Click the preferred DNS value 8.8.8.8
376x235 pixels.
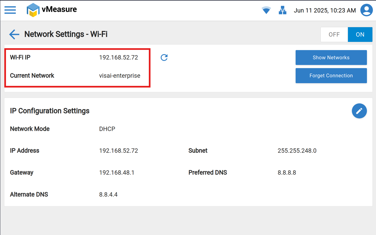point(287,173)
